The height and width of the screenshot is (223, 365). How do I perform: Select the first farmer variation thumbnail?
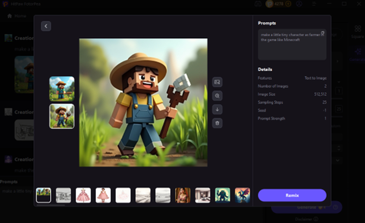62,89
